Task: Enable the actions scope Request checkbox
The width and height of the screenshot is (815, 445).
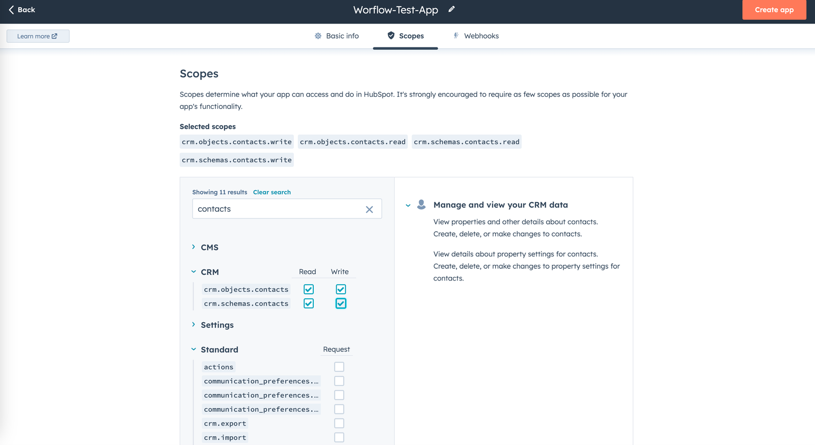Action: point(339,367)
